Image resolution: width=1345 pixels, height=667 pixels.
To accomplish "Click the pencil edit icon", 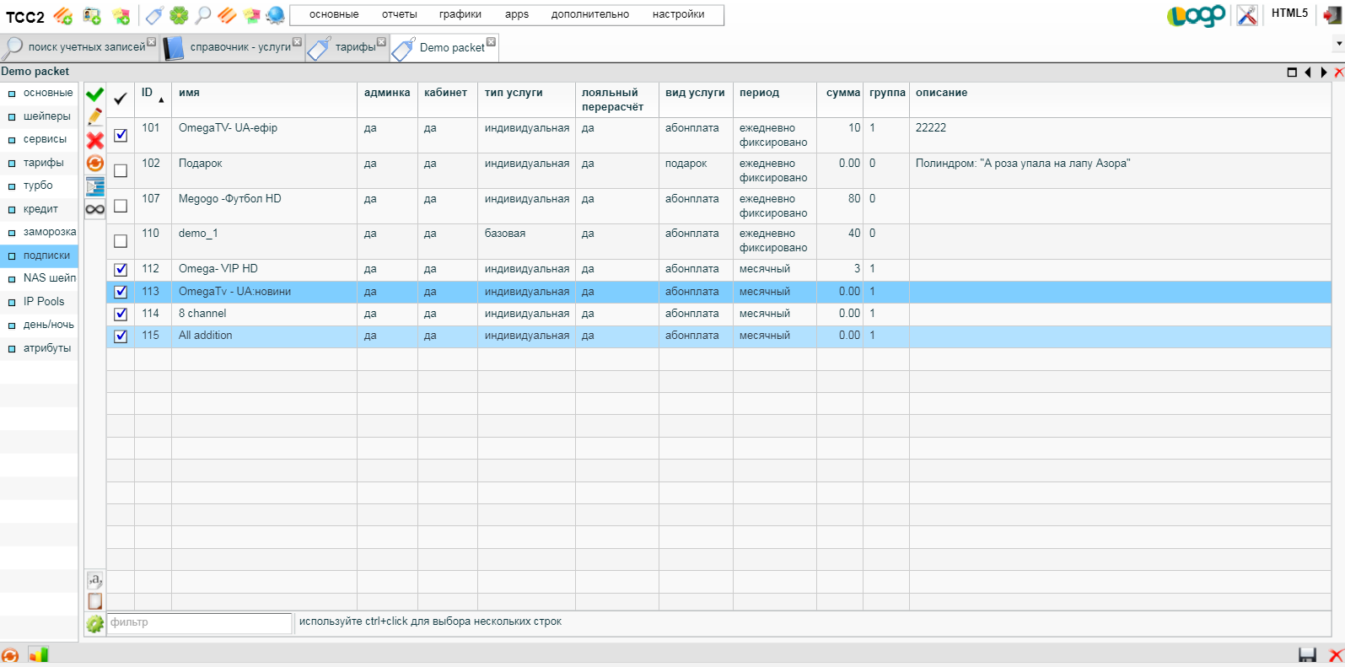I will tap(94, 116).
